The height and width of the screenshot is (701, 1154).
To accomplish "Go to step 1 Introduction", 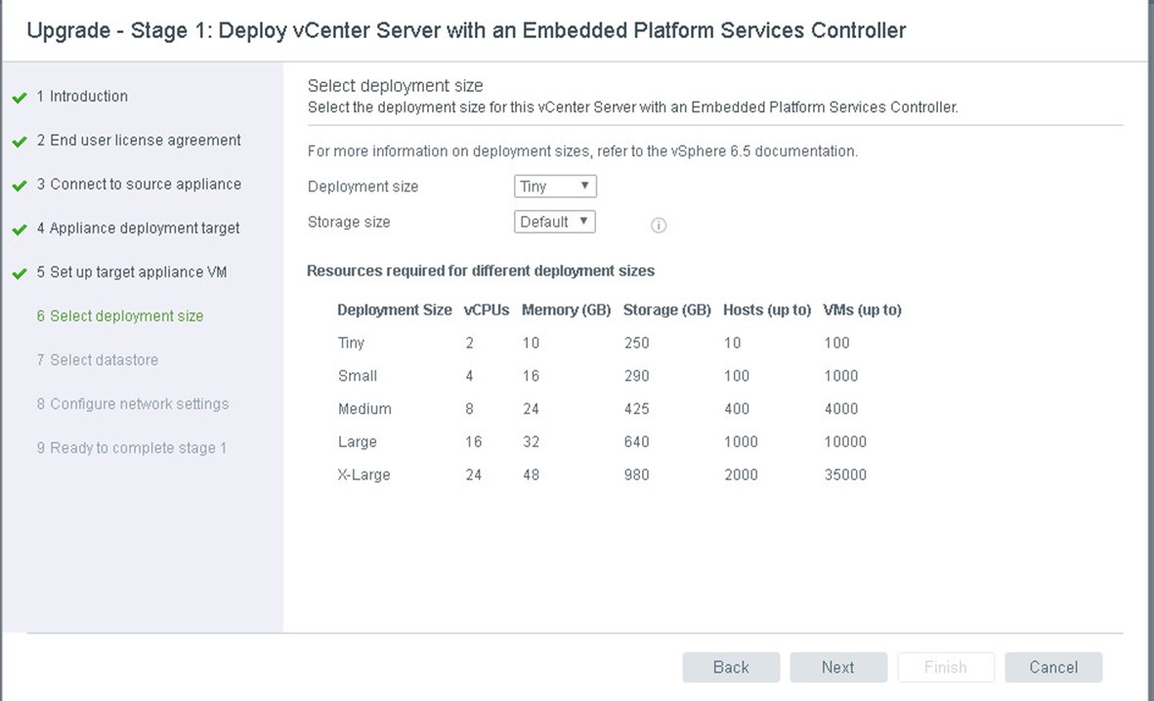I will pos(82,97).
